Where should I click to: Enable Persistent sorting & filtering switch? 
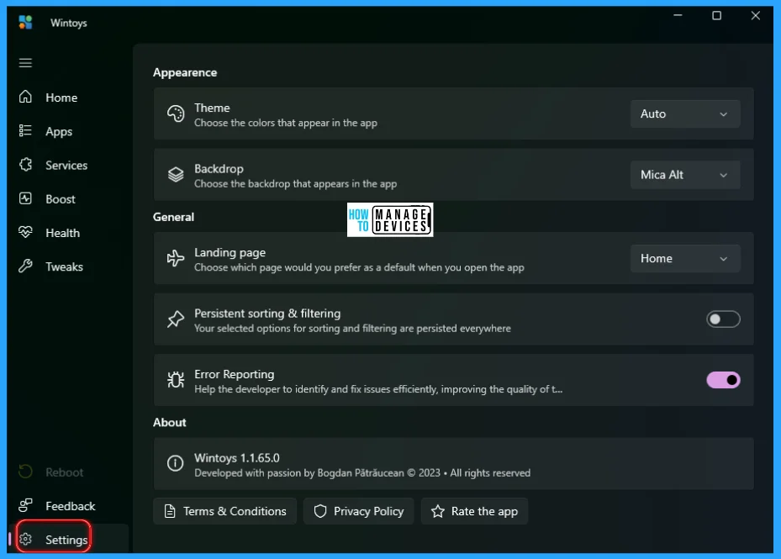click(x=723, y=319)
